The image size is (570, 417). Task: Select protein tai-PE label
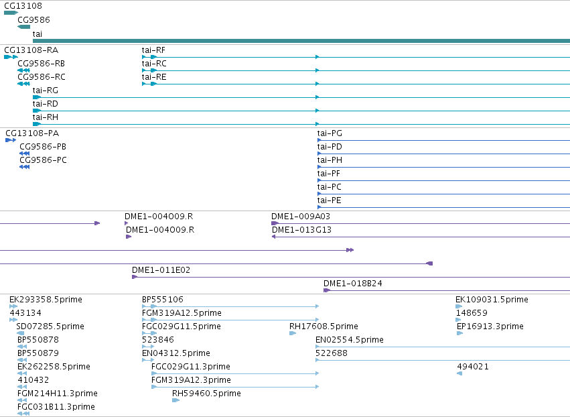pyautogui.click(x=330, y=200)
